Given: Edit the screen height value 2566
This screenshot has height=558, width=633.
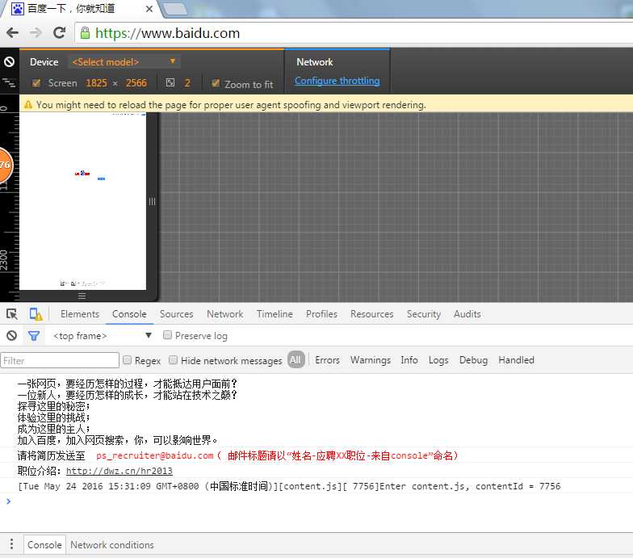Looking at the screenshot, I should click(136, 82).
